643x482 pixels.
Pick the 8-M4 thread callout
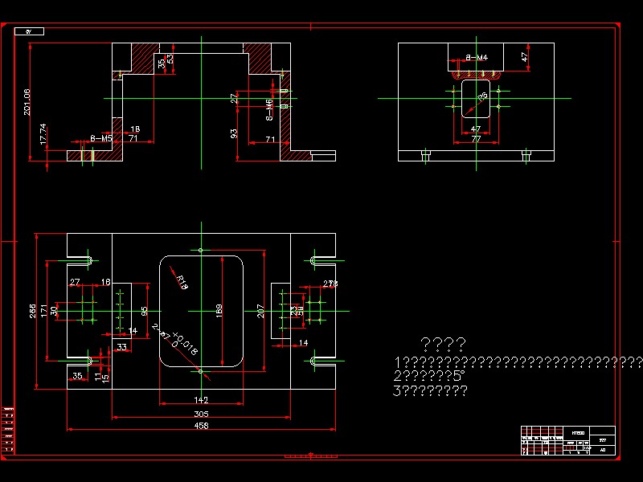pyautogui.click(x=477, y=58)
